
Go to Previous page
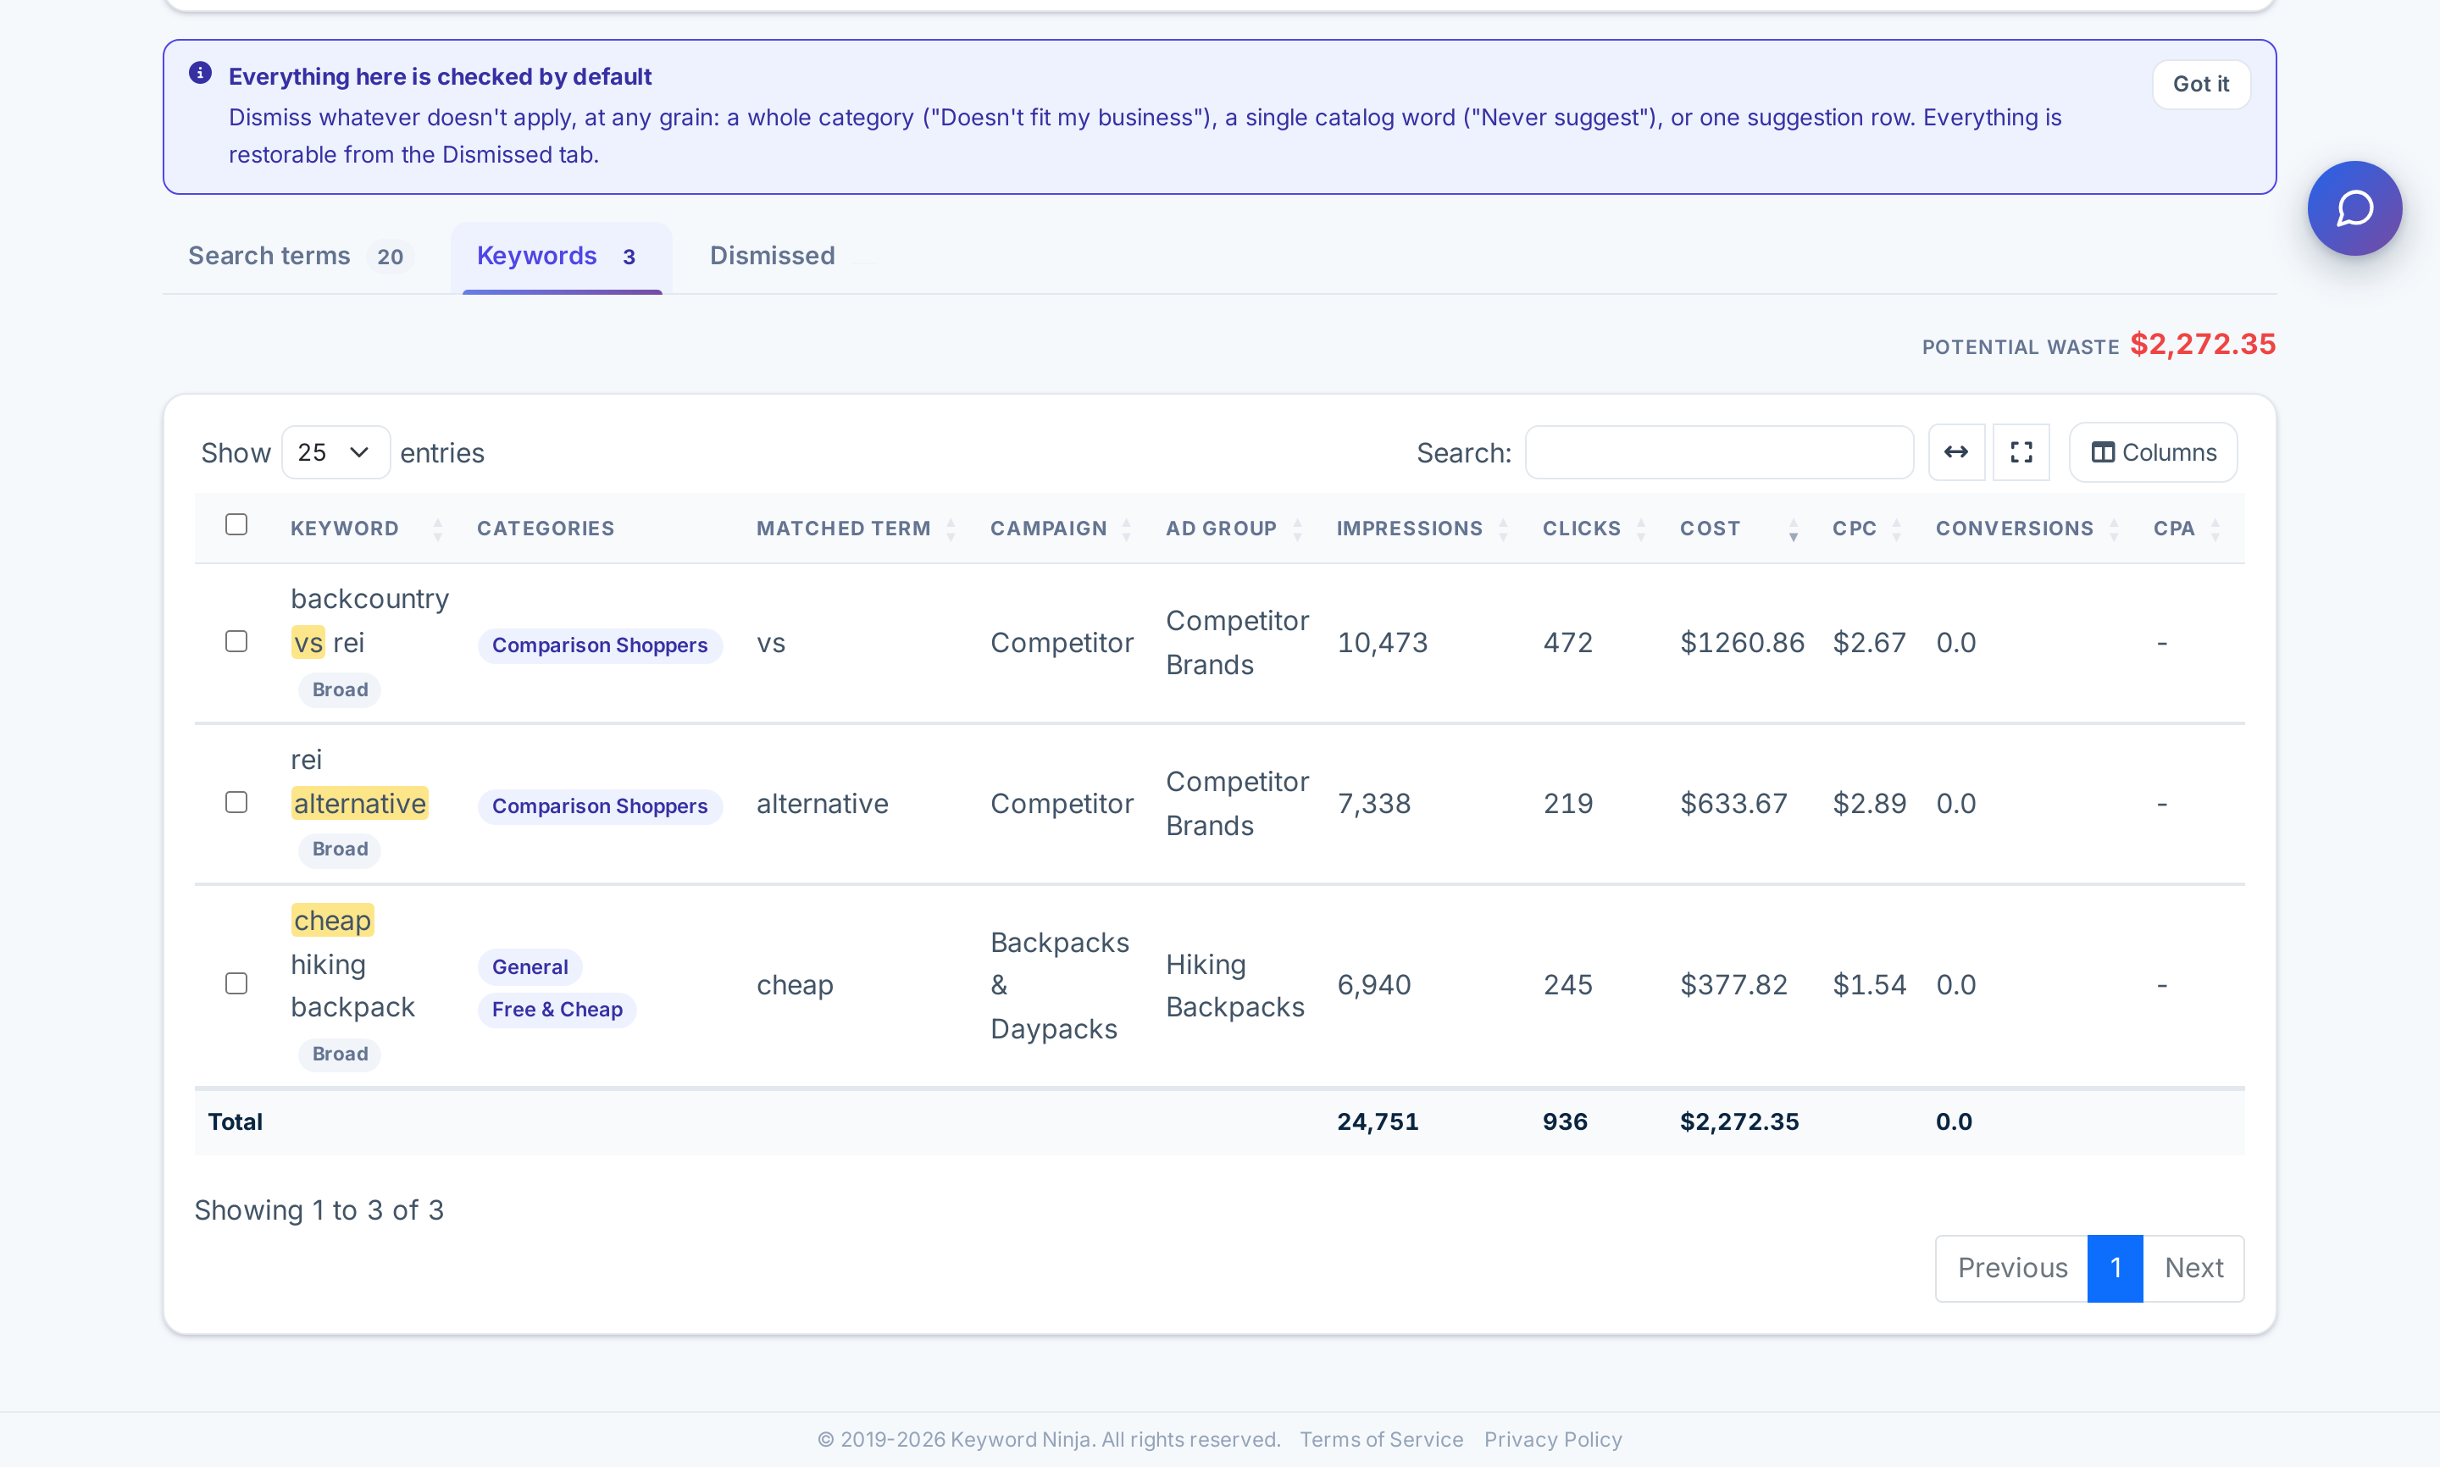tap(2012, 1268)
